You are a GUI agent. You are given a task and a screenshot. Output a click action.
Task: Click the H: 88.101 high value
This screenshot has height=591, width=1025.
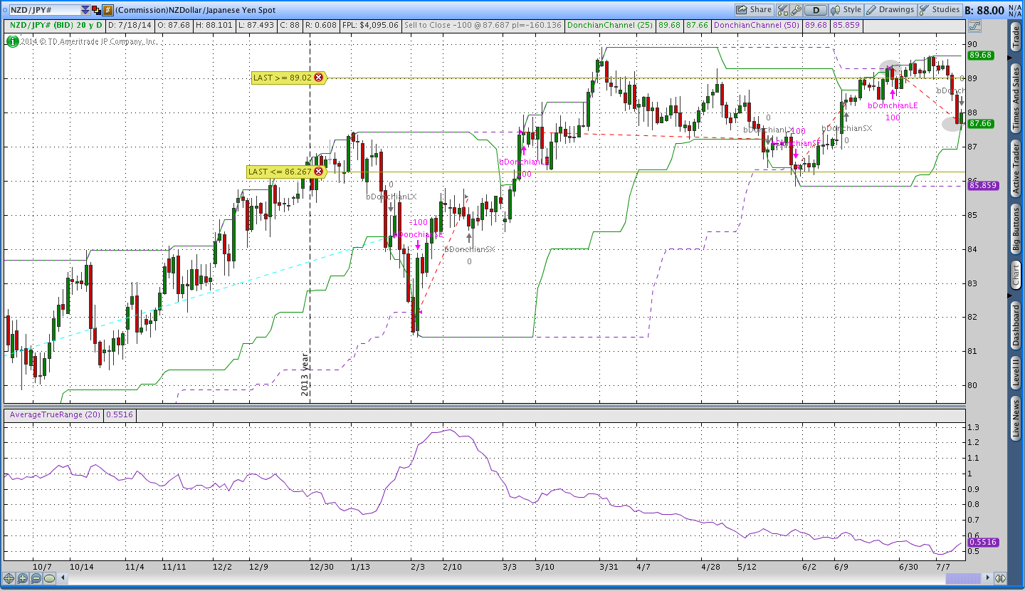coord(213,26)
